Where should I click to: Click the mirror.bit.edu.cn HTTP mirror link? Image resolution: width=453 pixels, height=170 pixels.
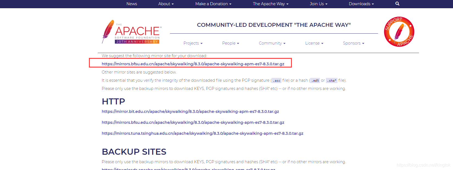(x=190, y=112)
